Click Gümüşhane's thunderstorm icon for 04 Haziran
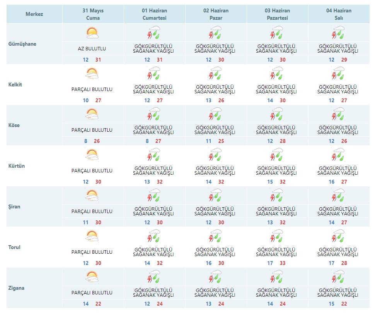The image size is (375, 313). pos(338,33)
